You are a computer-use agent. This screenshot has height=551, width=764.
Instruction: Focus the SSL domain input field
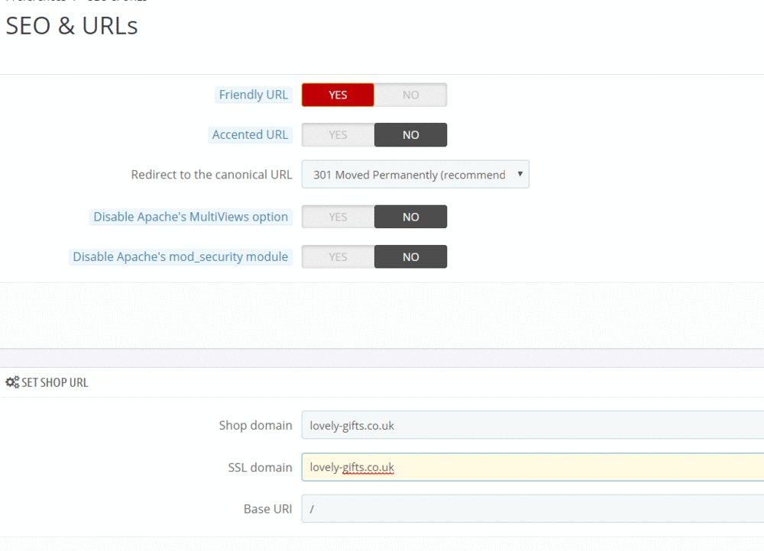pos(532,467)
